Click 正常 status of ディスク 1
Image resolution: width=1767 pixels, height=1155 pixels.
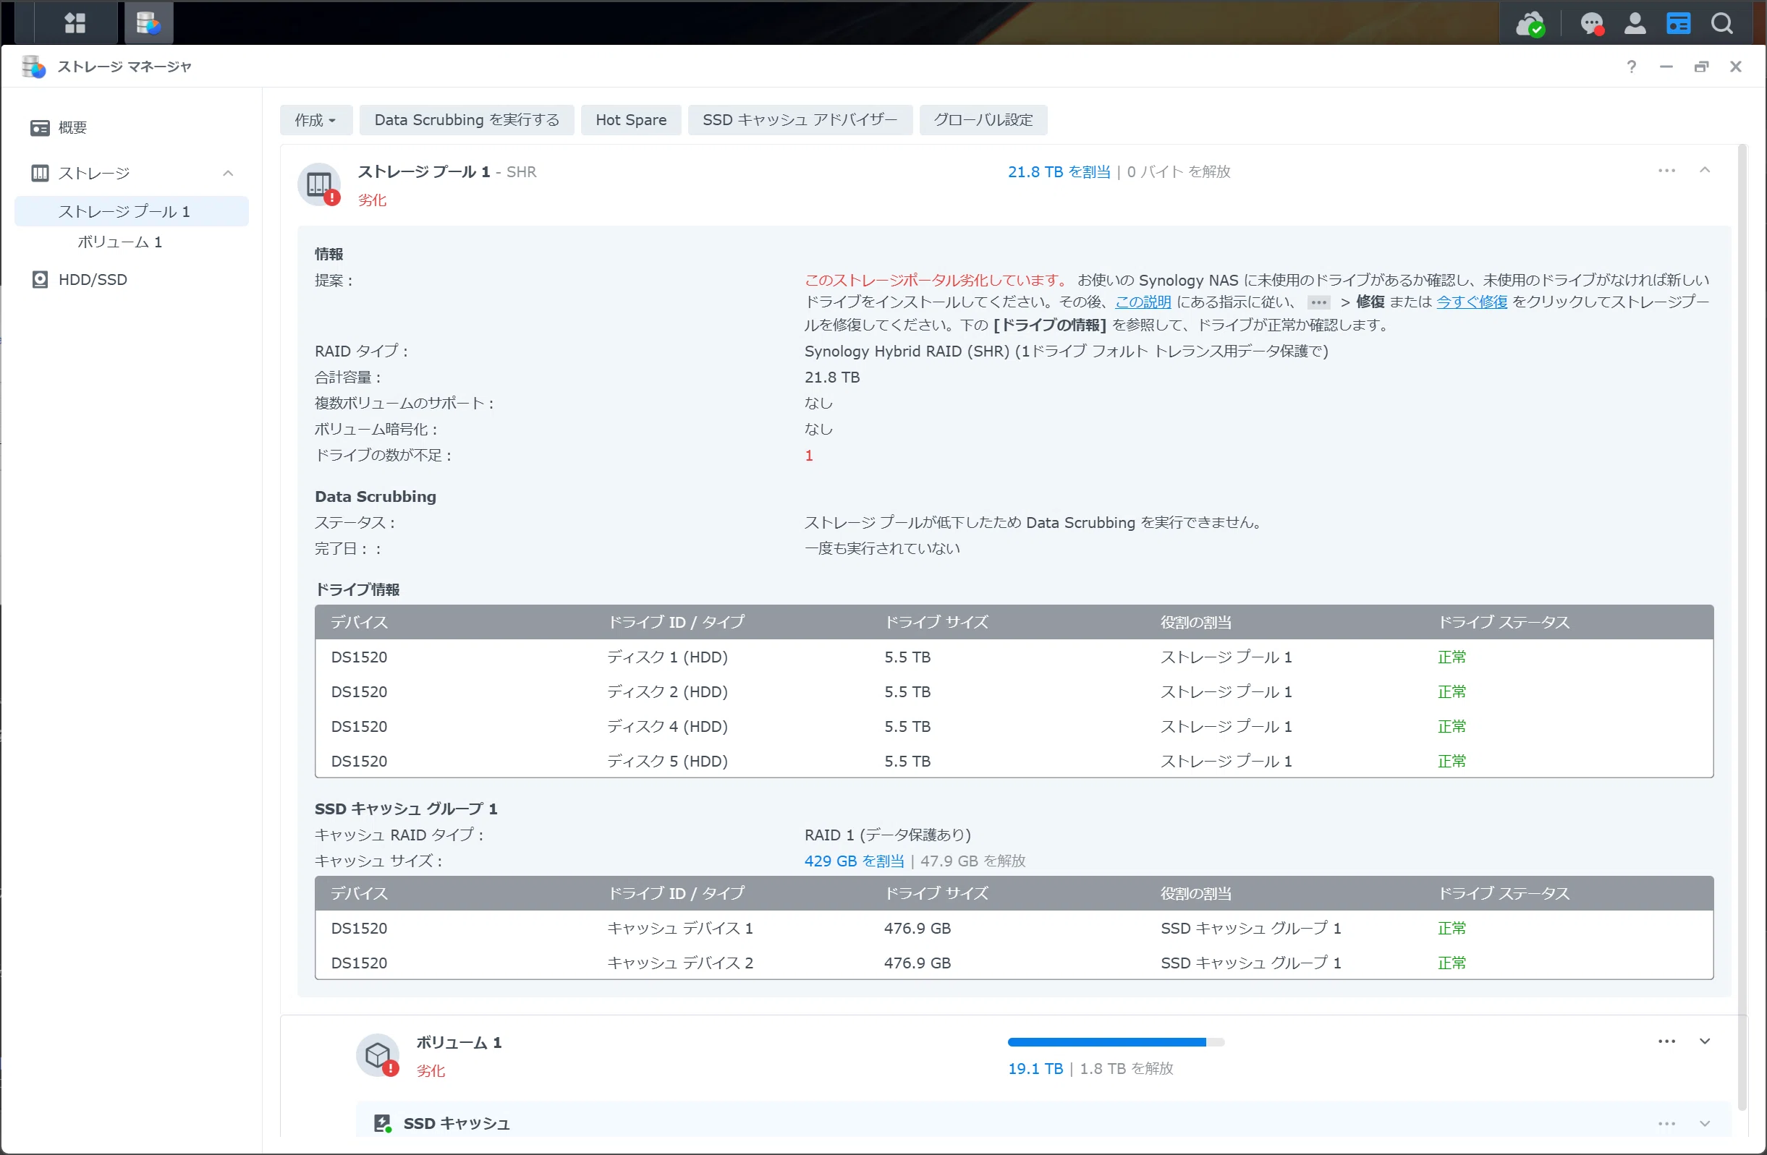1452,657
